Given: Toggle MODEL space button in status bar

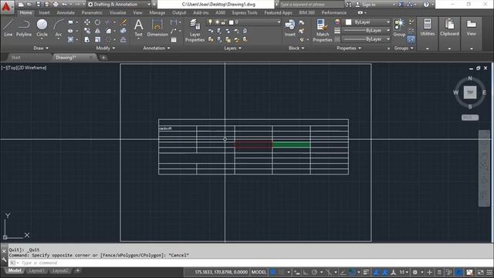Looking at the screenshot, I should (x=259, y=272).
